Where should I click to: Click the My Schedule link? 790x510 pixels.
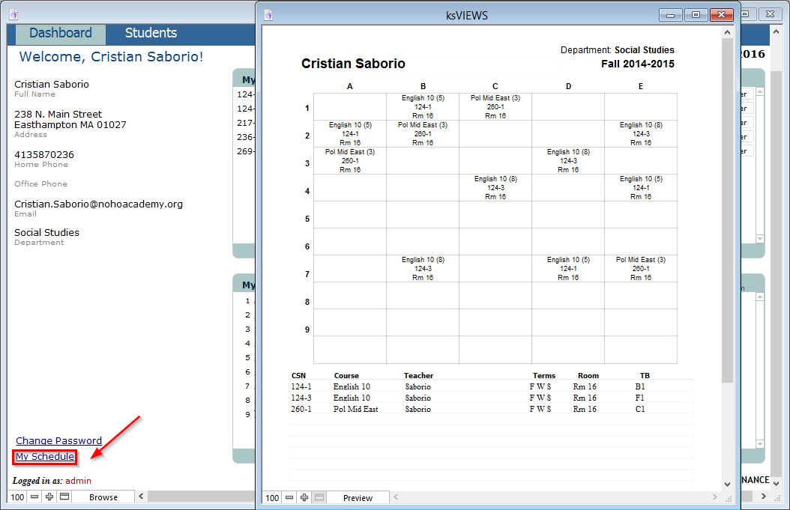[x=45, y=457]
